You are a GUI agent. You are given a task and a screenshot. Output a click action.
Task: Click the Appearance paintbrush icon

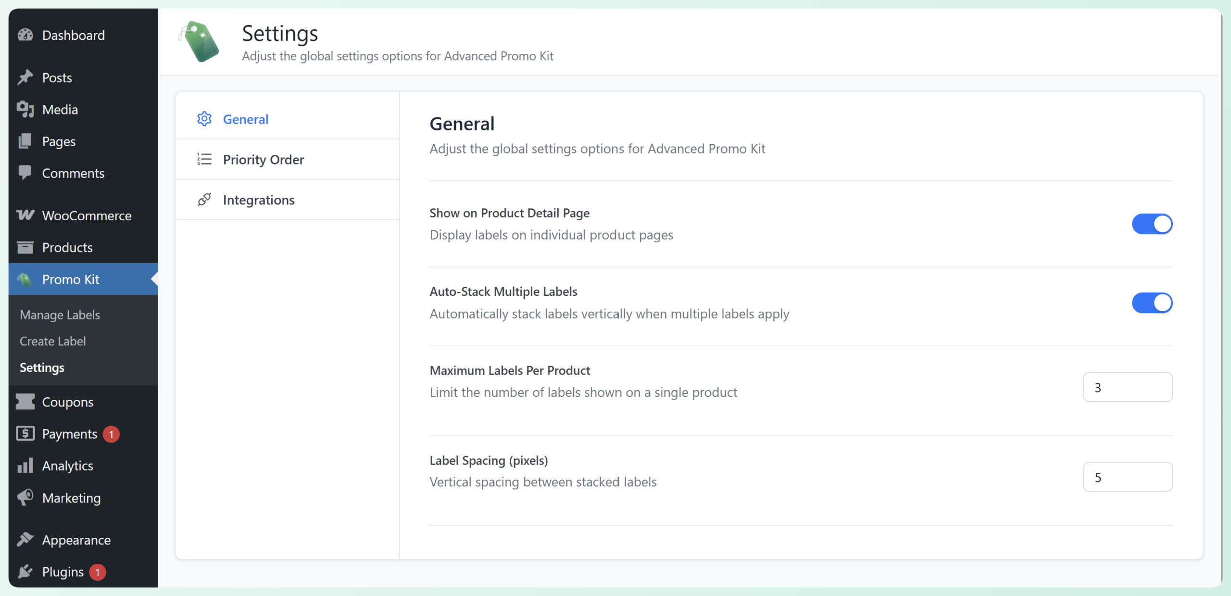tap(25, 540)
